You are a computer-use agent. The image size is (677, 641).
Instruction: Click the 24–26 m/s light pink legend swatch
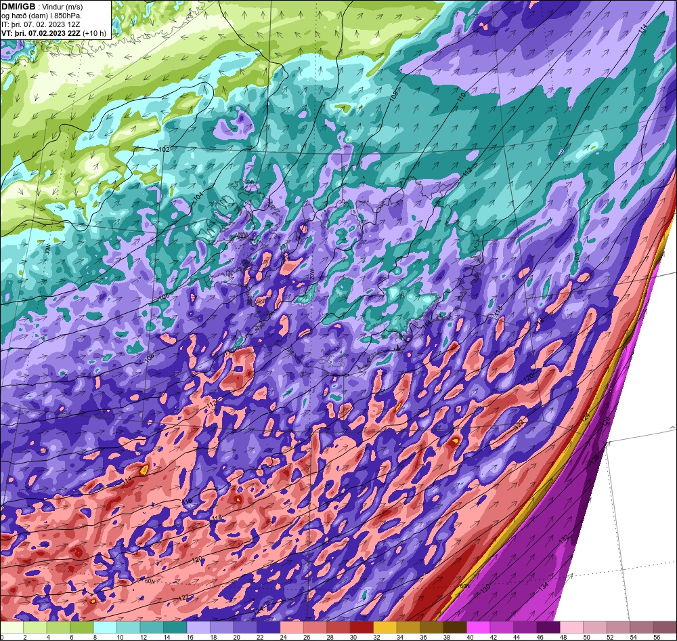pos(292,627)
